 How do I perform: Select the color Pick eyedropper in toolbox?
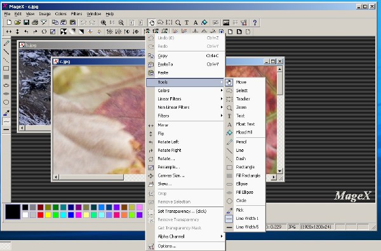(6, 113)
